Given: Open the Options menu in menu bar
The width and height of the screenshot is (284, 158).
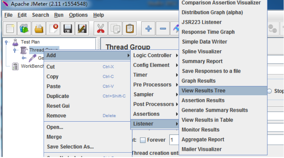Looking at the screenshot, I should tap(78, 15).
